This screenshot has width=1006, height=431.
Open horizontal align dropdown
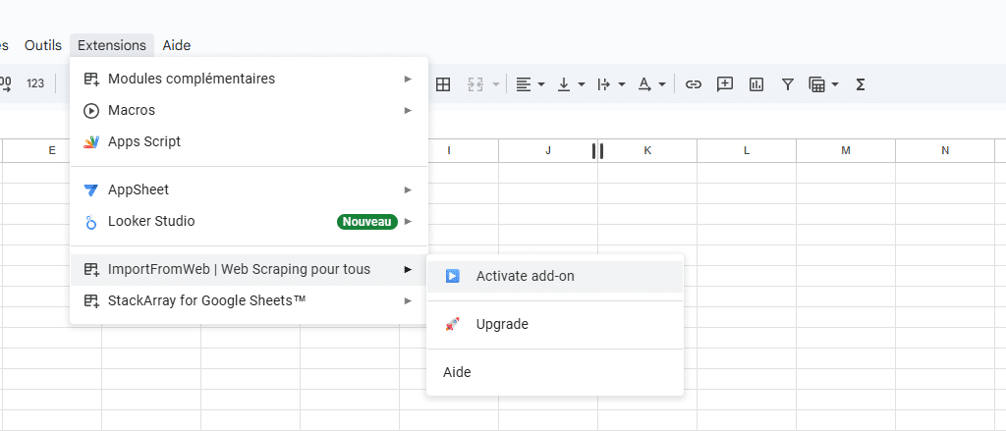[x=531, y=84]
